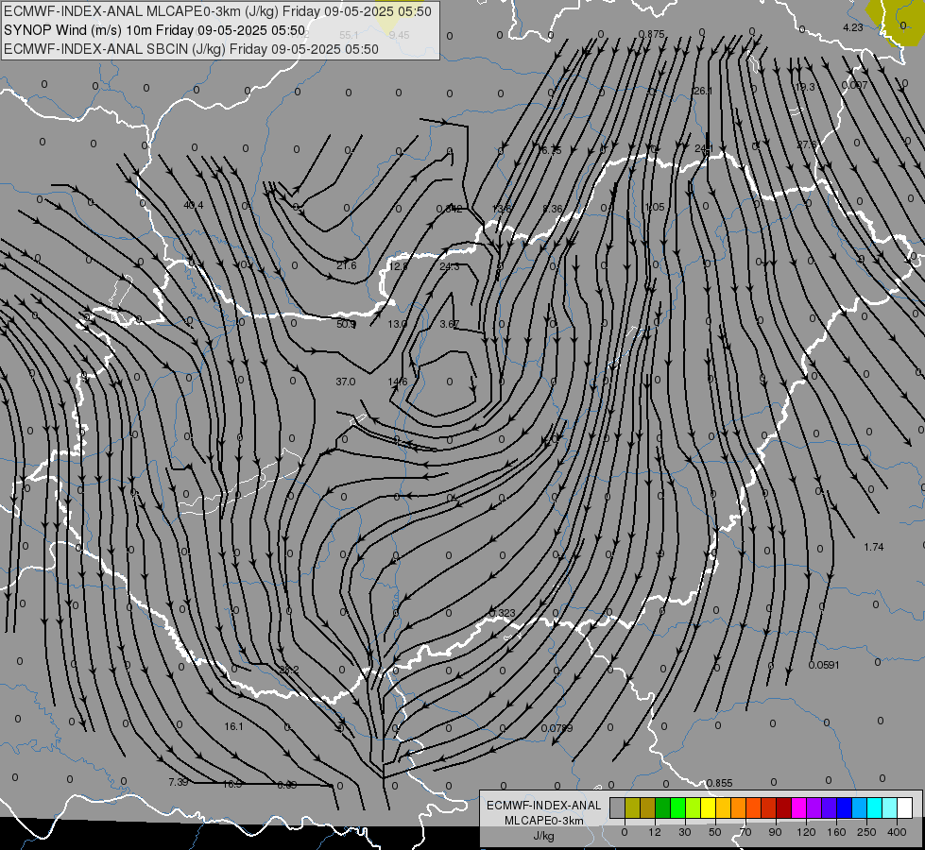Image resolution: width=925 pixels, height=850 pixels.
Task: Click the map value 0.323
Action: [503, 613]
